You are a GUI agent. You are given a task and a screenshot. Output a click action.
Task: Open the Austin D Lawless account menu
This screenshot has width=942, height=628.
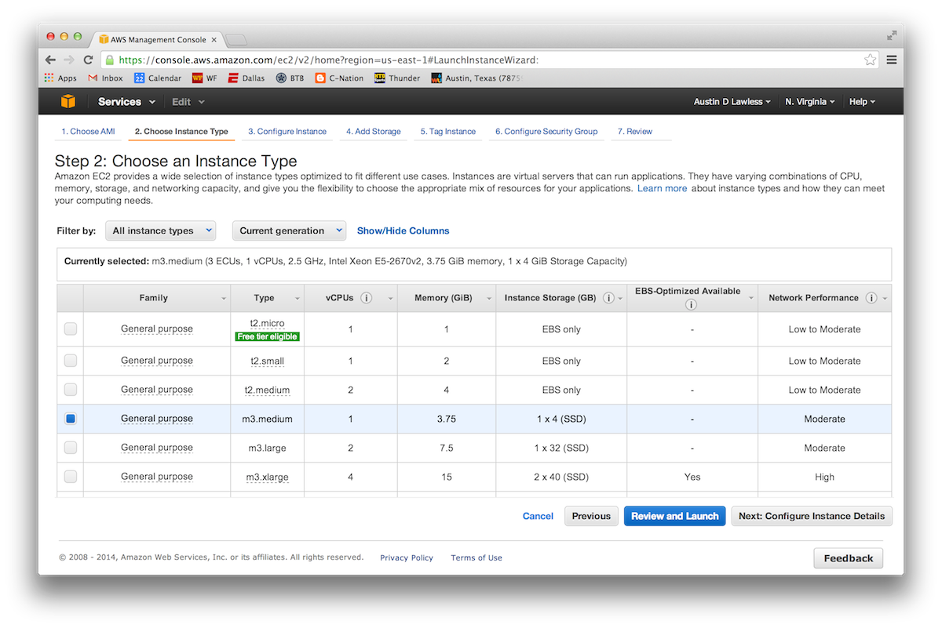[x=732, y=102]
